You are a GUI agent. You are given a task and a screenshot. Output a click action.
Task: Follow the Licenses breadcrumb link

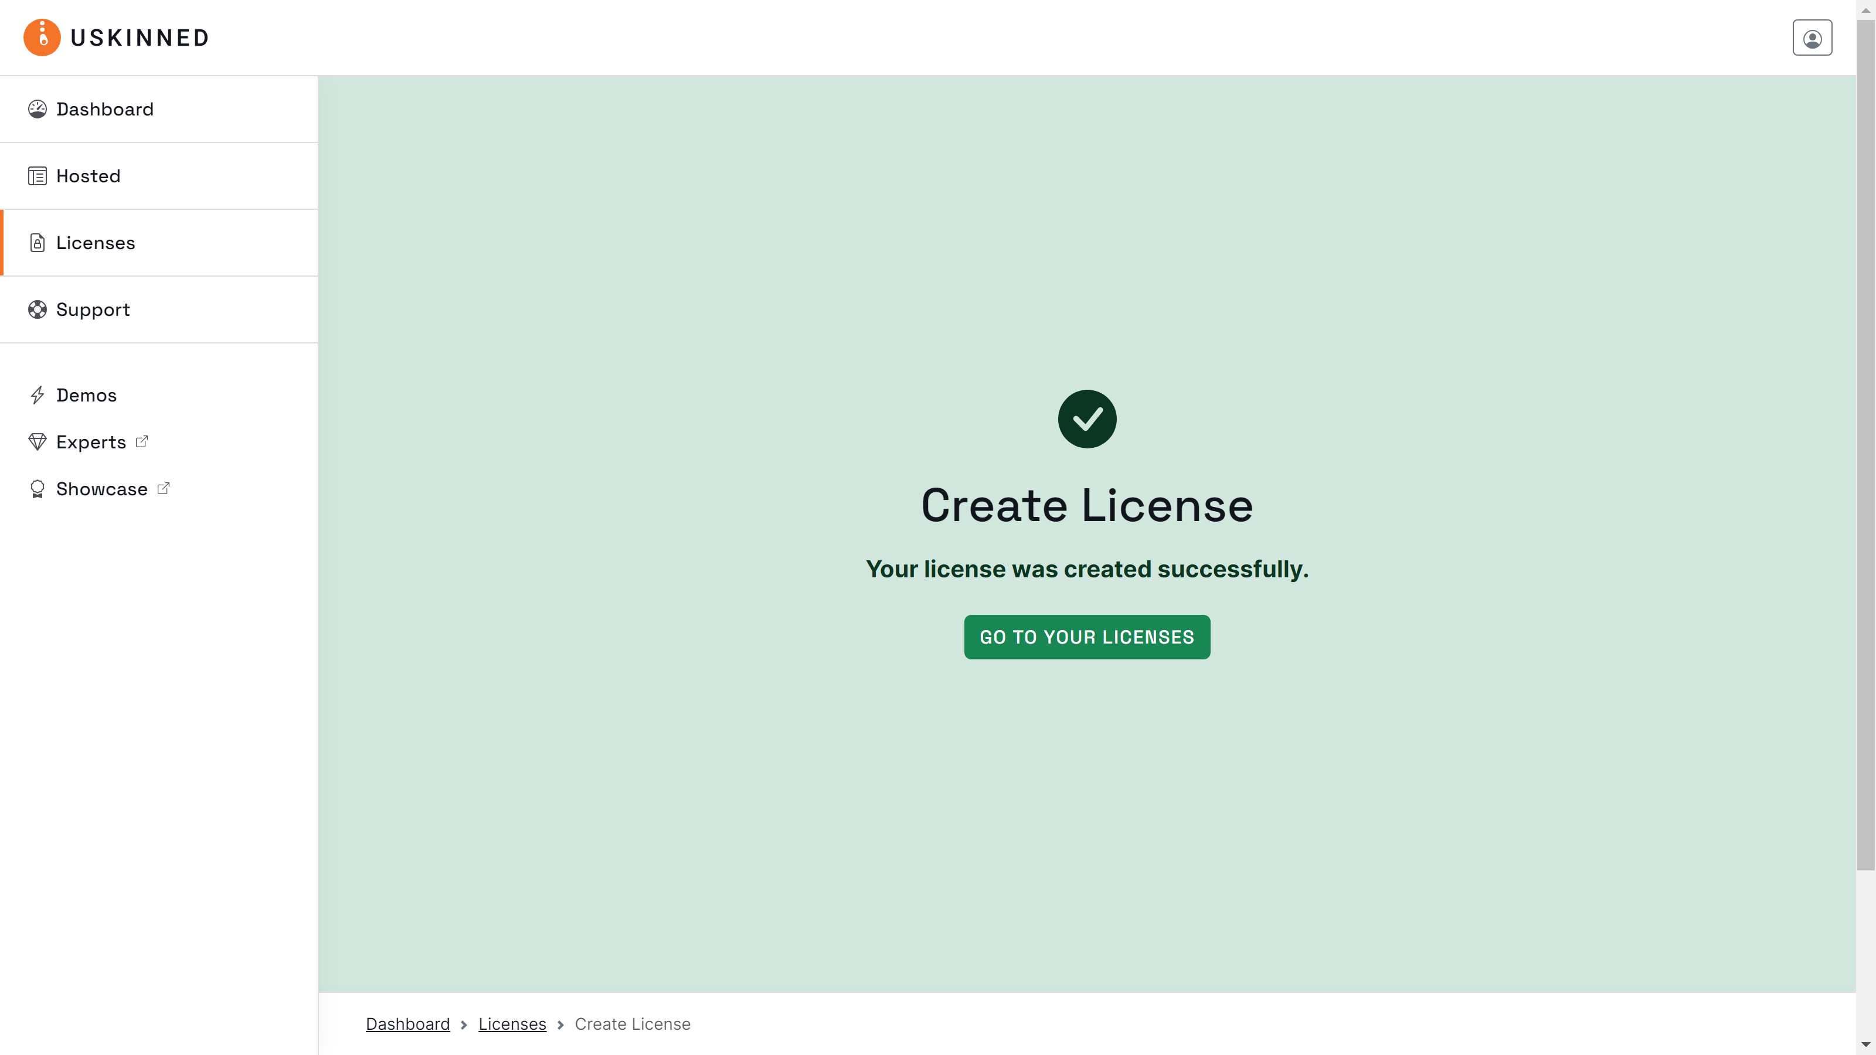point(512,1024)
